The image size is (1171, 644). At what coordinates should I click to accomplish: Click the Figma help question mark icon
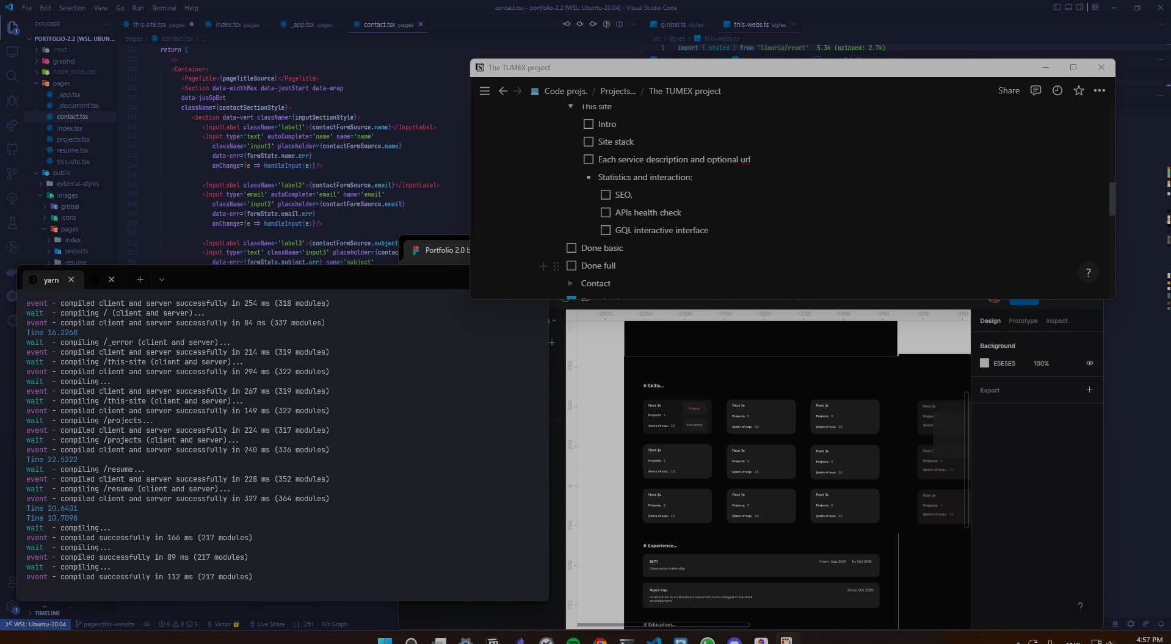point(1080,606)
